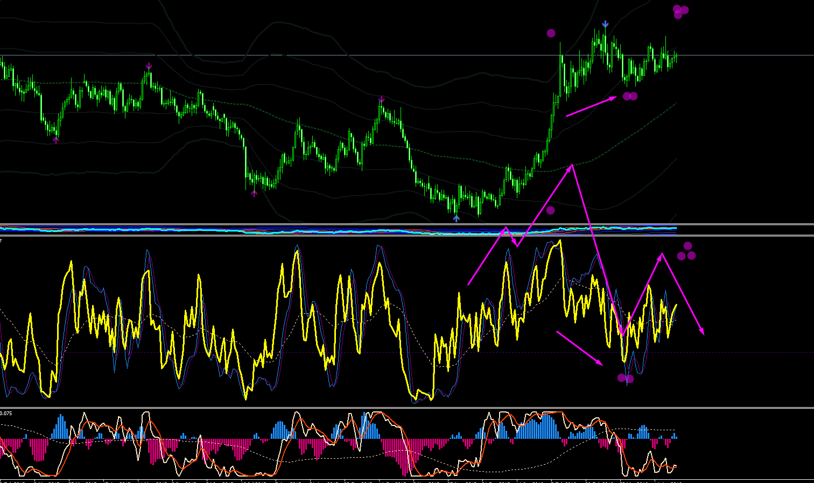Select the purple down arrow at the mid-chart swing high

tap(381, 99)
